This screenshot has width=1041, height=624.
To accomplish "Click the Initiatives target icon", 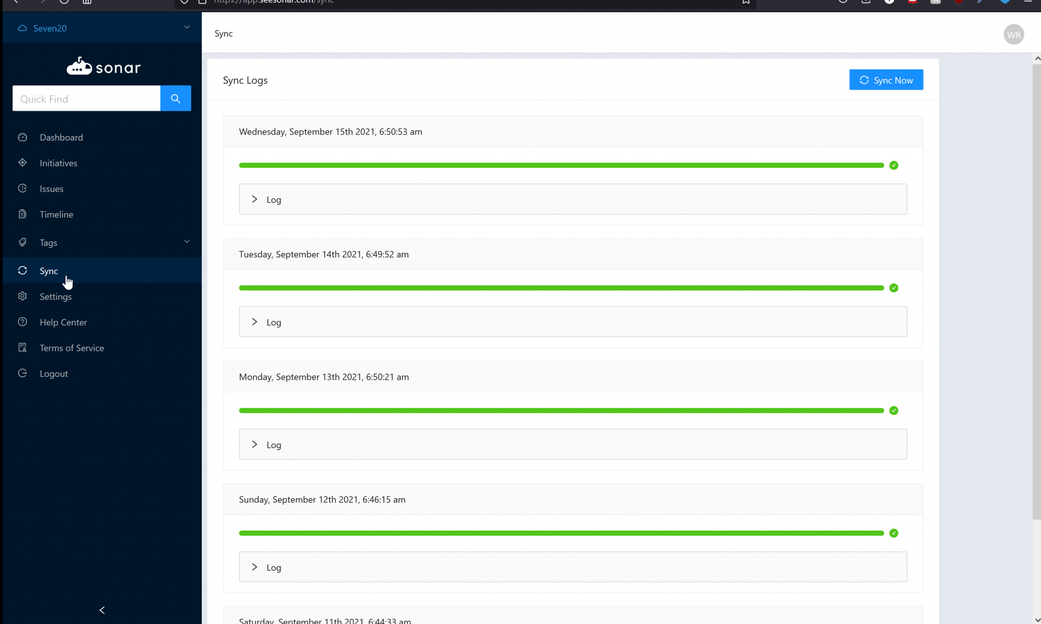I will (22, 163).
